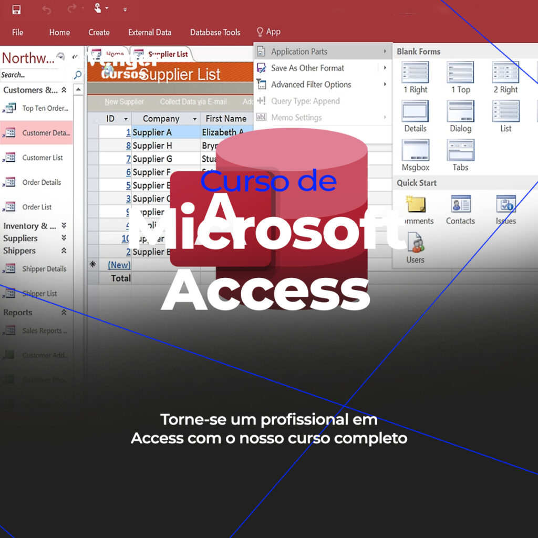538x538 pixels.
Task: Select the 2 Right blank form
Action: pyautogui.click(x=505, y=78)
